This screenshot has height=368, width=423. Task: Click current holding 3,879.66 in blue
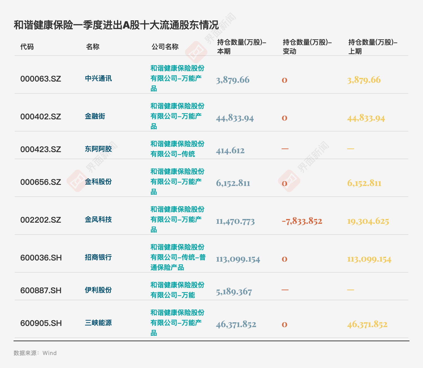233,80
